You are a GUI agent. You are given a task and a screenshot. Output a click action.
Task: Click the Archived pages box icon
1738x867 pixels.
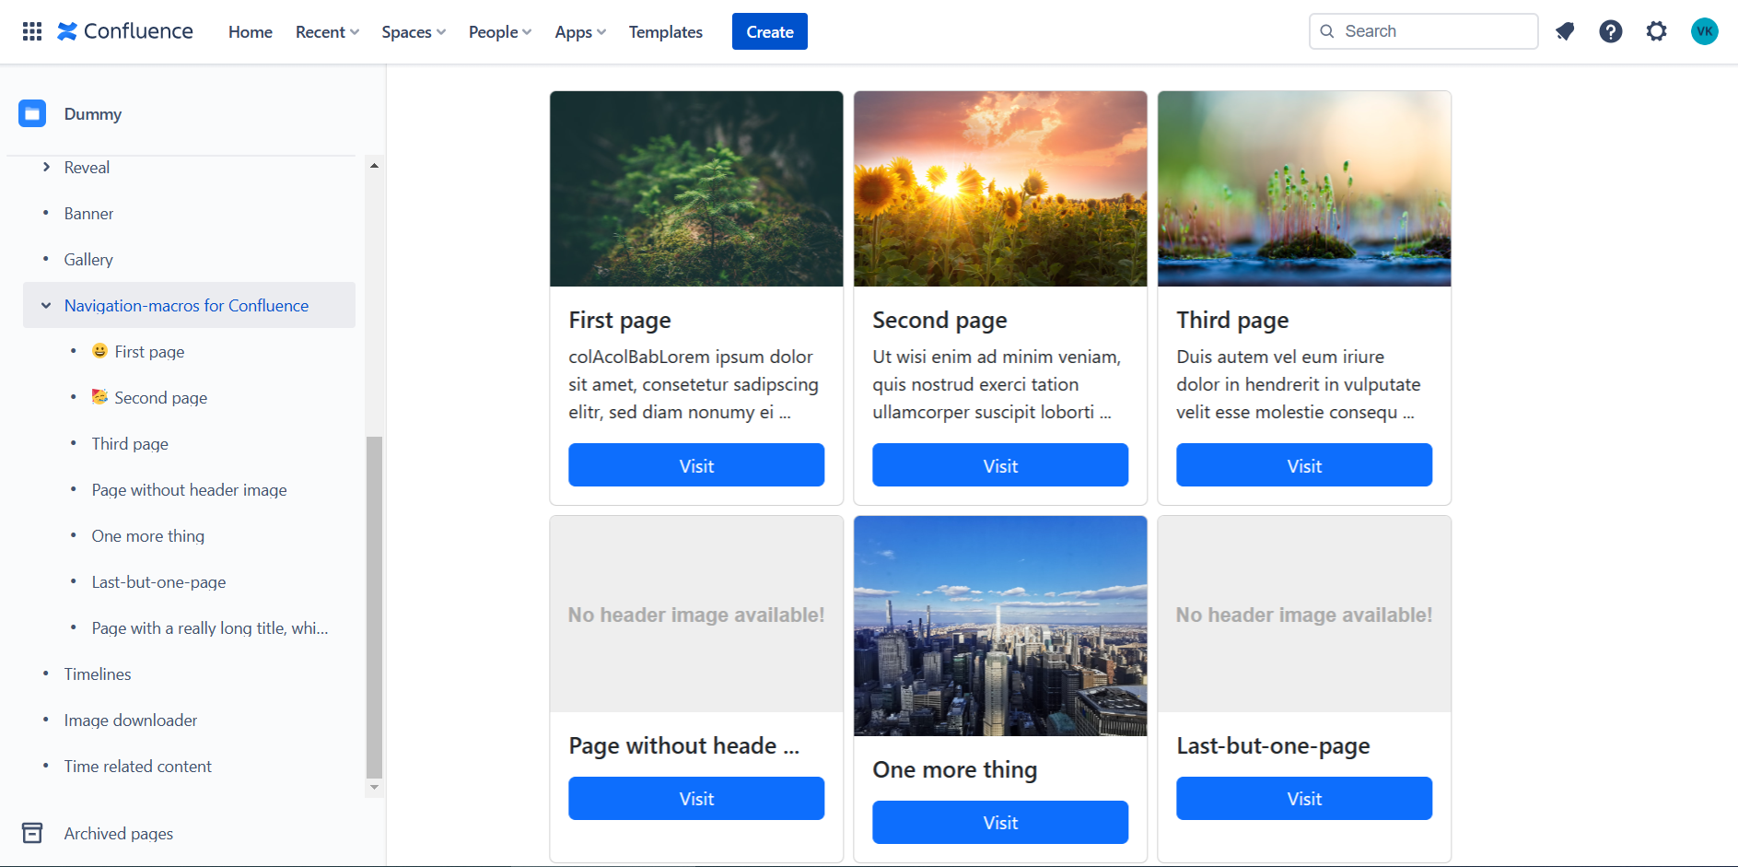point(32,833)
